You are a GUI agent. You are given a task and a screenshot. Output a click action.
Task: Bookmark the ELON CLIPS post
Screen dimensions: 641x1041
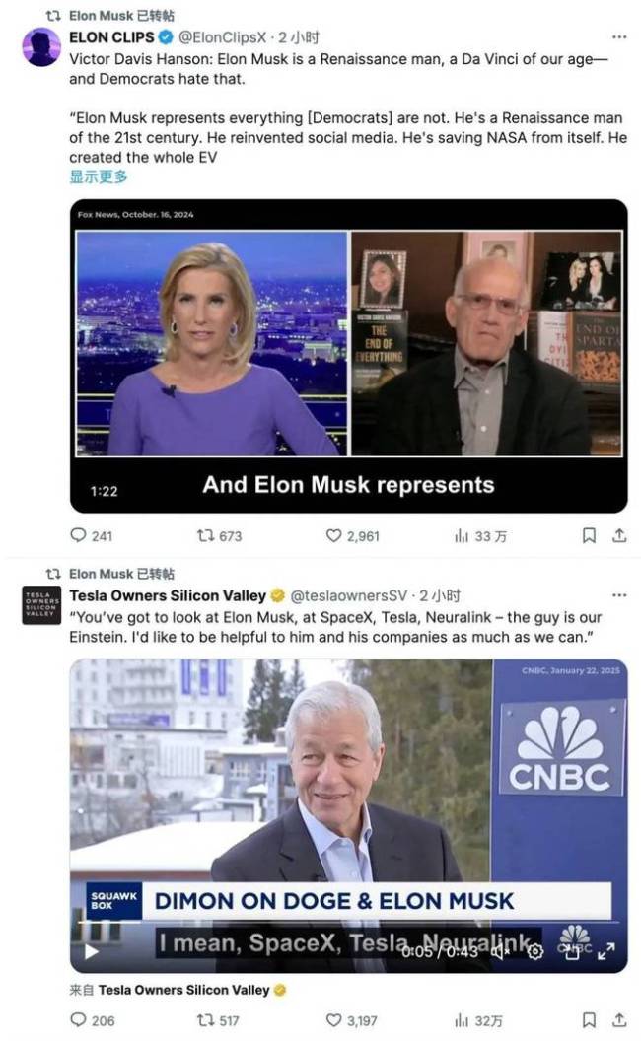click(589, 536)
